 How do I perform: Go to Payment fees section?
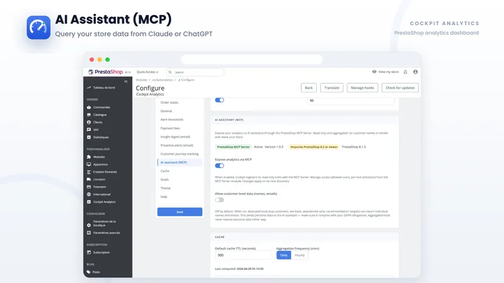(170, 128)
